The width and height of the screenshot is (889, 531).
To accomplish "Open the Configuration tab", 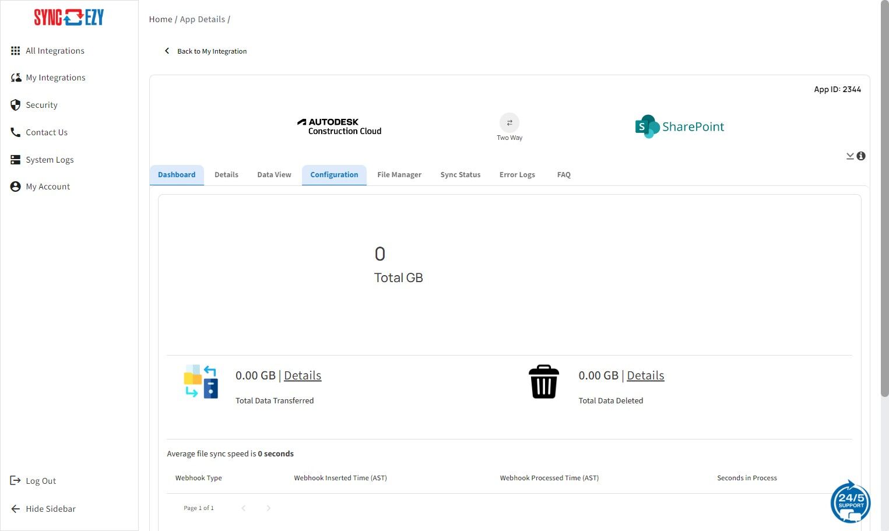I will click(334, 175).
